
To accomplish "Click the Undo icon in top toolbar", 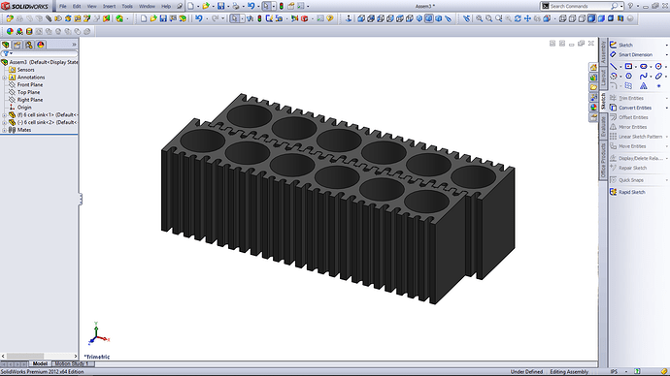I will pyautogui.click(x=251, y=6).
